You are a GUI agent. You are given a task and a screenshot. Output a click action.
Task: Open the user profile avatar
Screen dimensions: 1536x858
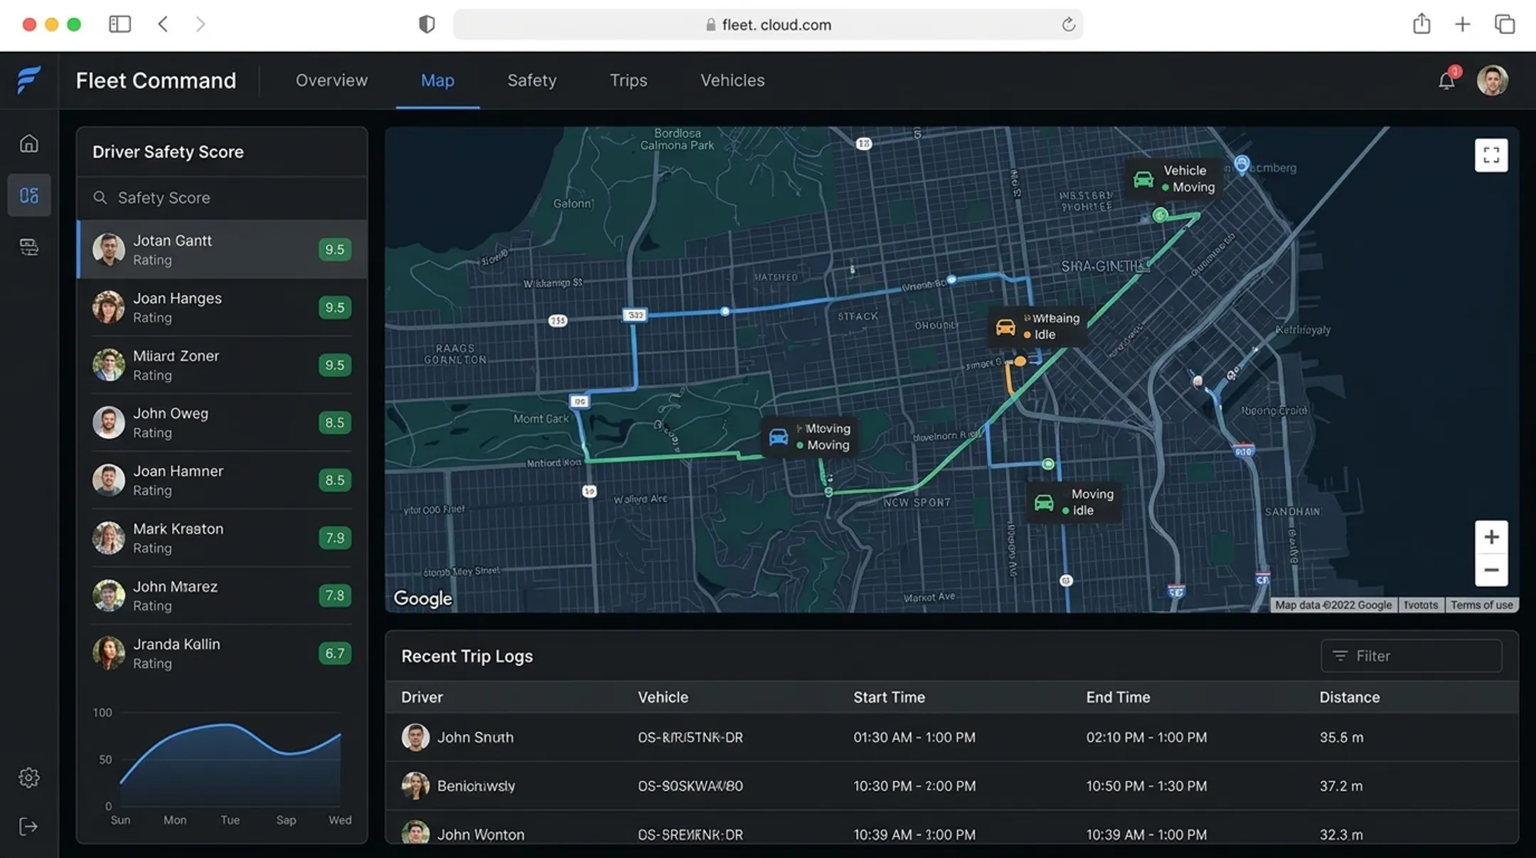click(1493, 80)
